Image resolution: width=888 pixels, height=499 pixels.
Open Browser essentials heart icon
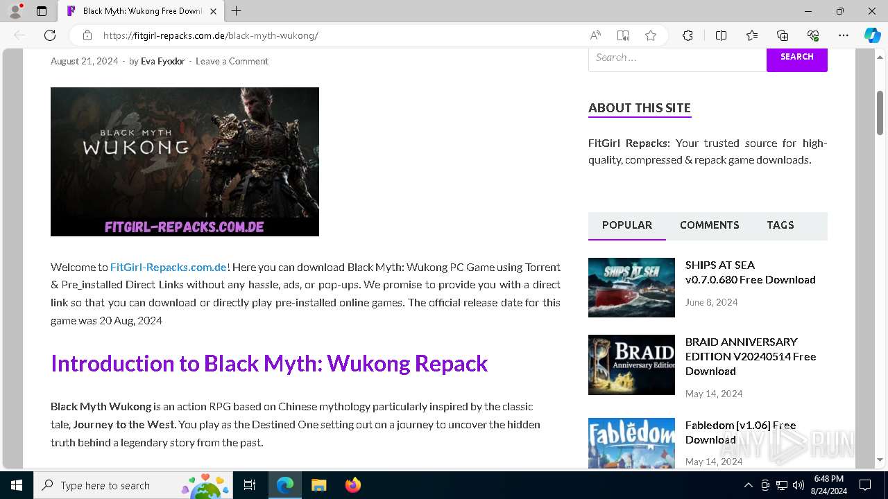[x=813, y=35]
